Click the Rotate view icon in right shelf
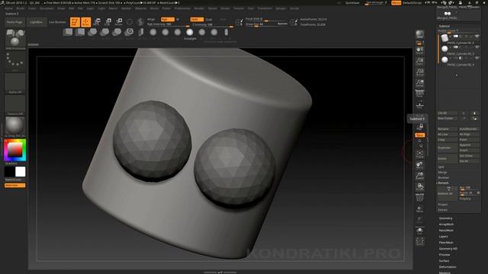This screenshot has height=274, width=488. pos(420,186)
